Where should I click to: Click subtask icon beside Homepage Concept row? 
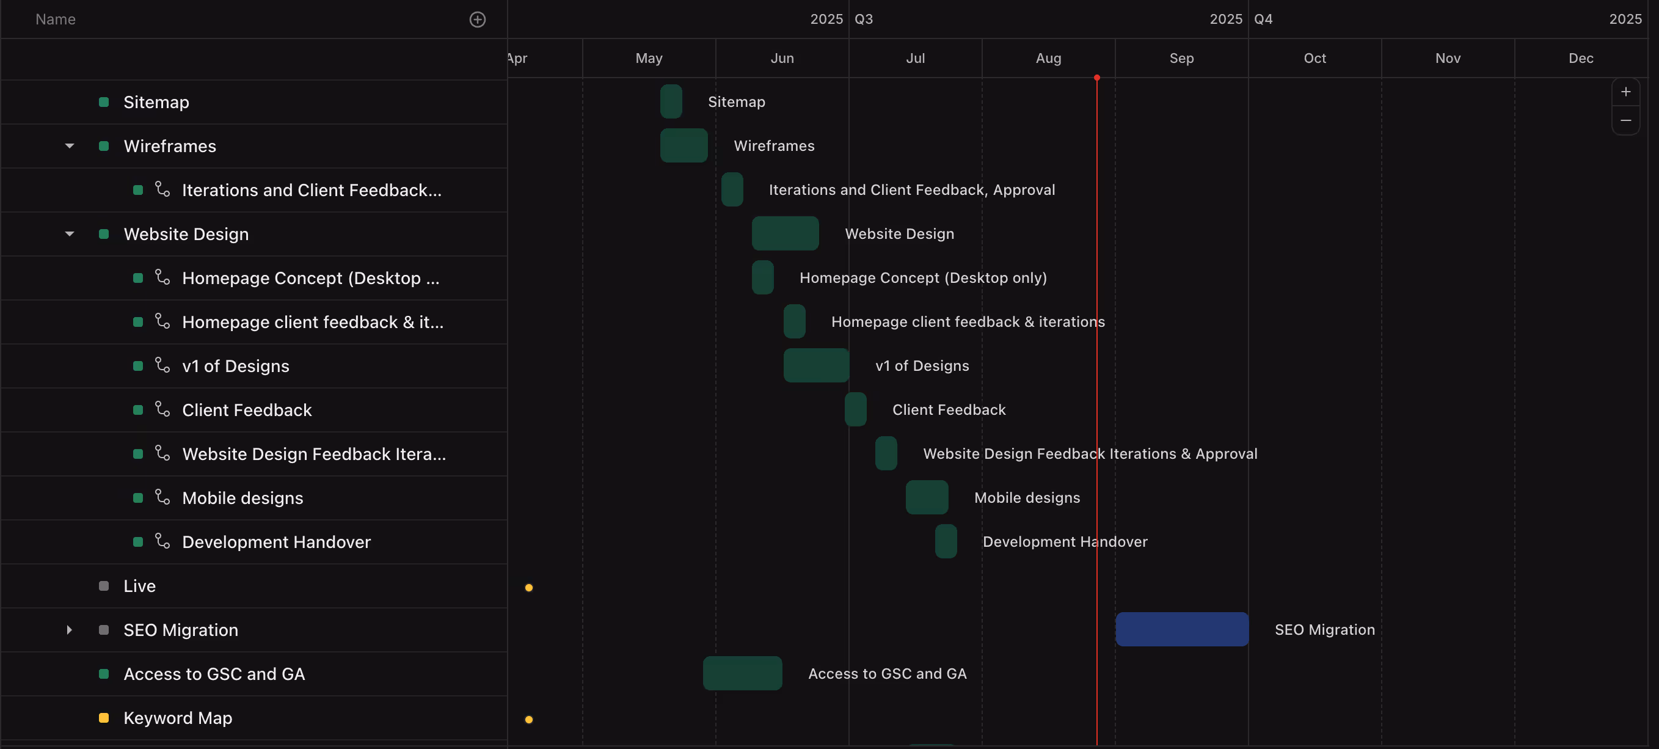click(162, 277)
